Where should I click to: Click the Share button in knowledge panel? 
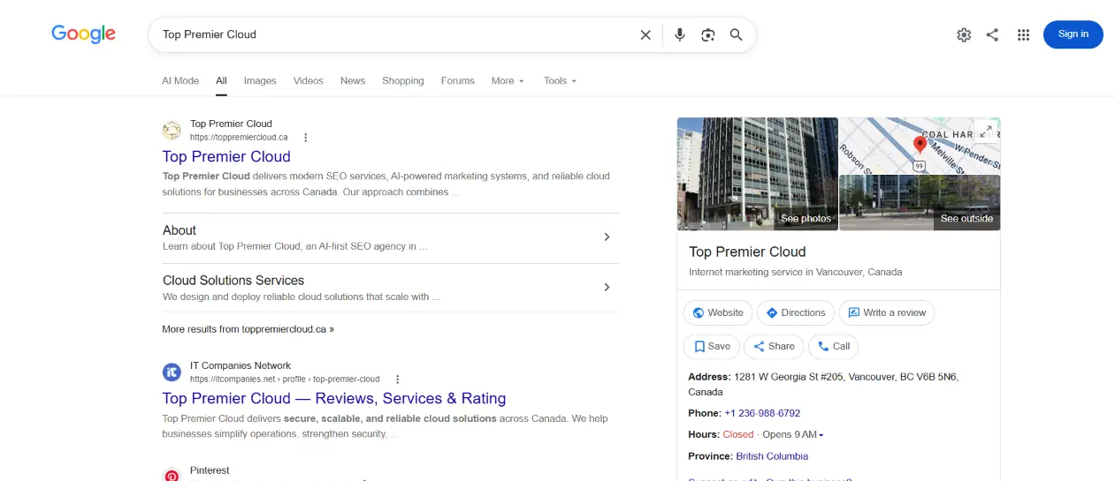pyautogui.click(x=774, y=346)
